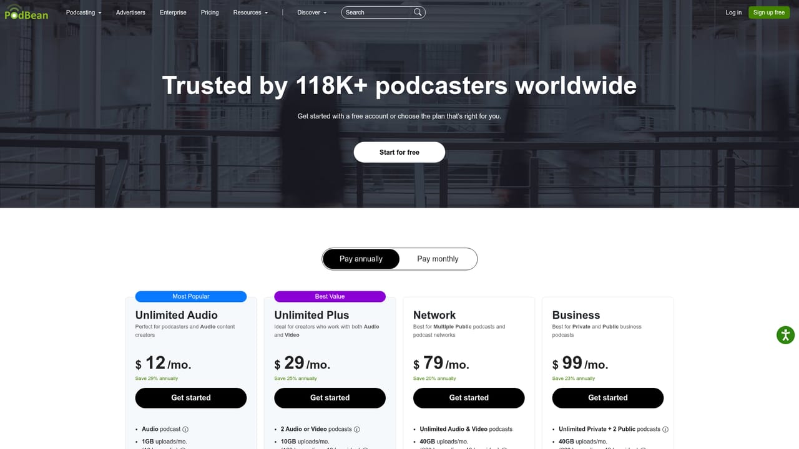Get started with Business plan

[608, 398]
